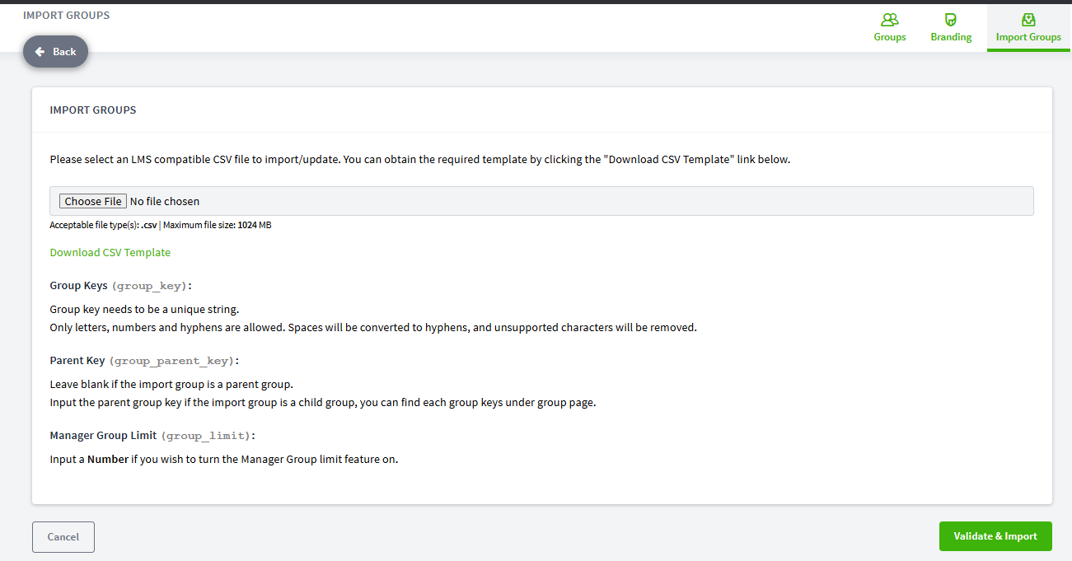Click the 'No file chosen' file field
The image size is (1072, 561).
541,201
